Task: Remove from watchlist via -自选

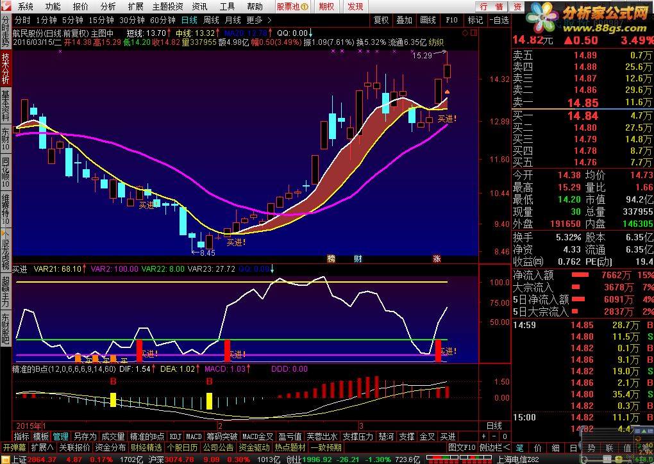Action: click(x=499, y=20)
